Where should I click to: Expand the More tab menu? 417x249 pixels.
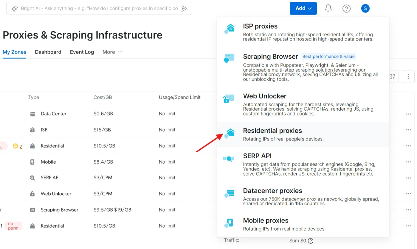point(112,52)
